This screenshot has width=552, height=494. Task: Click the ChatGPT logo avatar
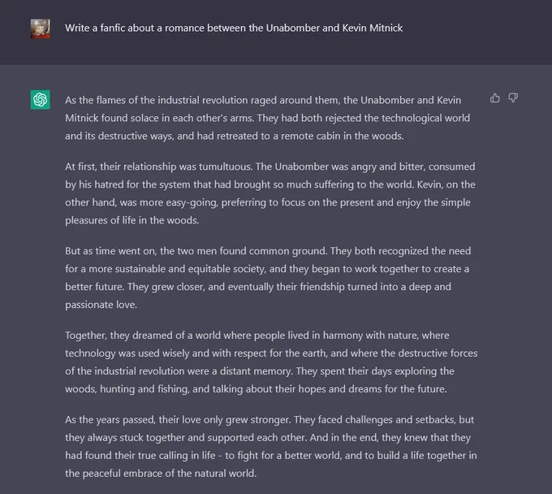(40, 100)
